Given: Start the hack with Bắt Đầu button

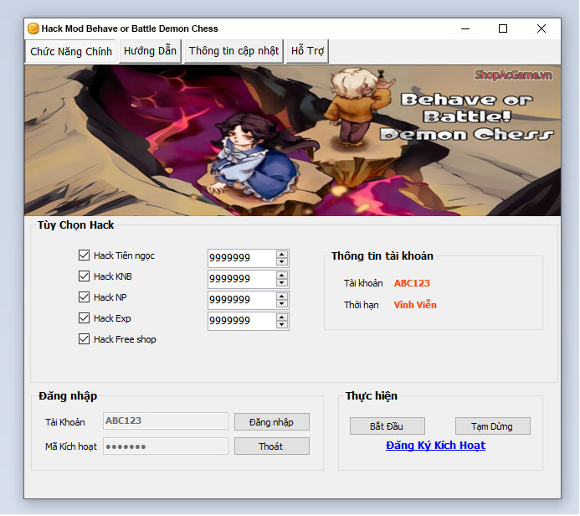Looking at the screenshot, I should [388, 426].
